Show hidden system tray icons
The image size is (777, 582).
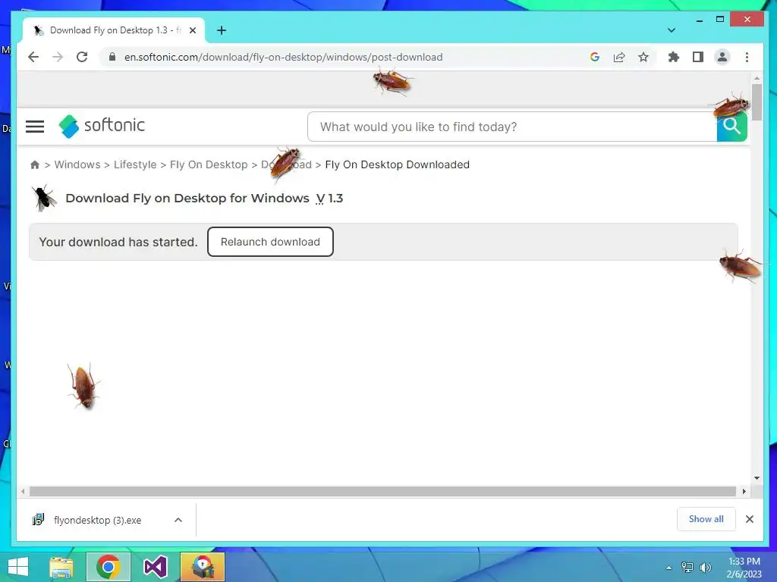coord(669,568)
